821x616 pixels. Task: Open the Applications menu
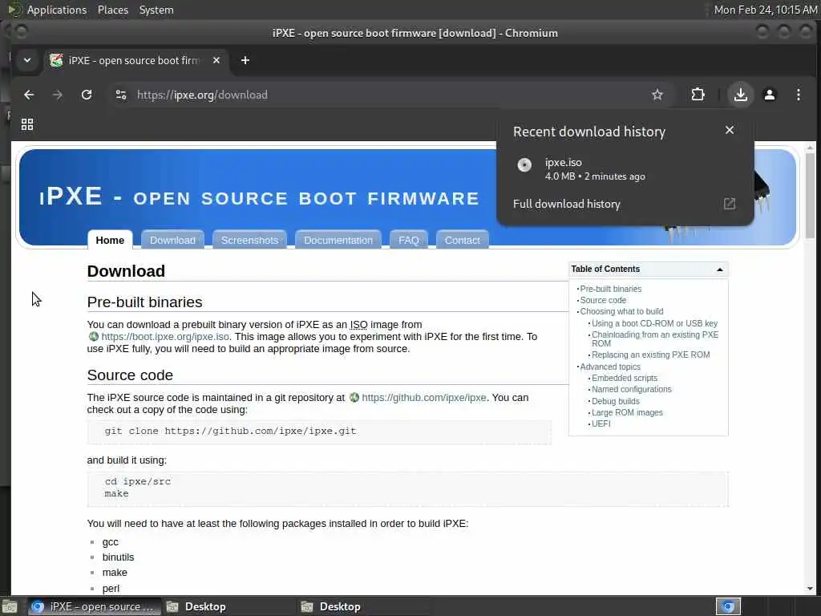[x=57, y=10]
